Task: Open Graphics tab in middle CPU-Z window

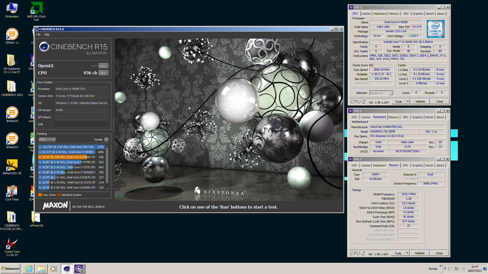Action: (x=417, y=117)
